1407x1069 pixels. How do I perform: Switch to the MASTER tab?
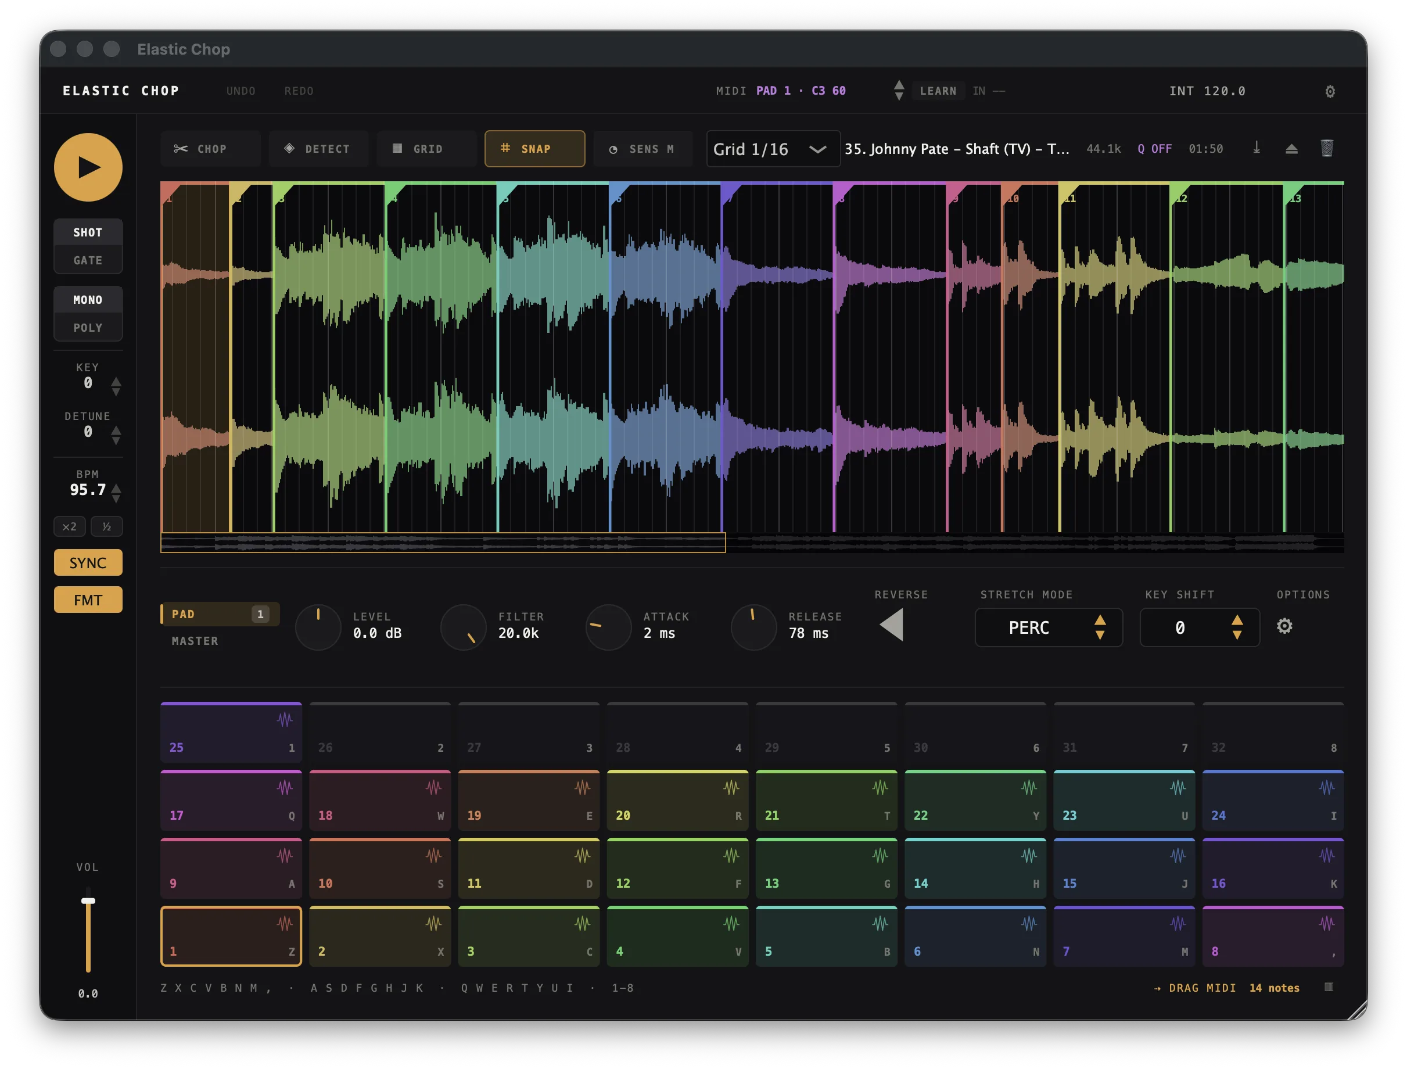coord(195,641)
